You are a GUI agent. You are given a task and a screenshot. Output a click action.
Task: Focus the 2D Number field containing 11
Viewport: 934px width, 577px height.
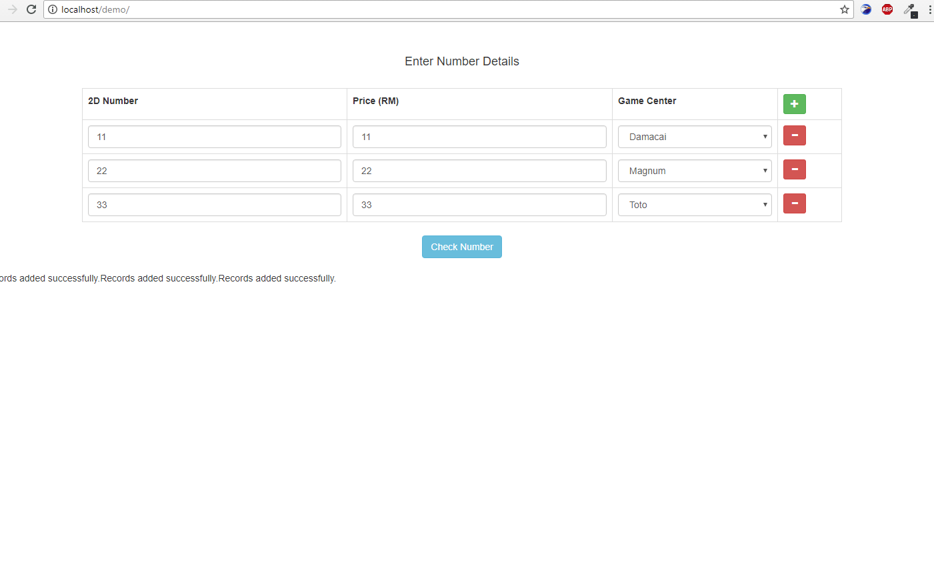tap(215, 137)
